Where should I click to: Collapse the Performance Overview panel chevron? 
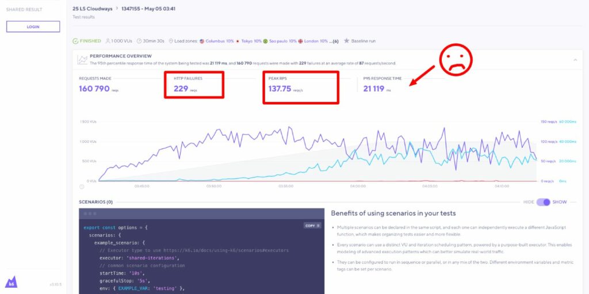[575, 59]
